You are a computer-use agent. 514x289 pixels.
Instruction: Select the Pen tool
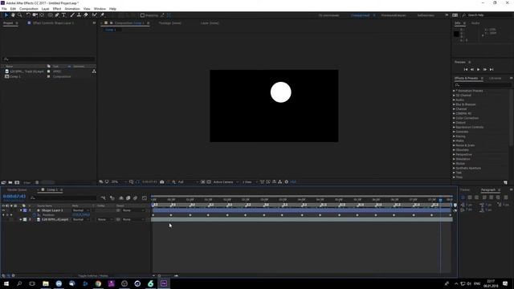(57, 15)
